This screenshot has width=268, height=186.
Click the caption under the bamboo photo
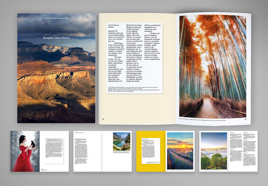203,120
